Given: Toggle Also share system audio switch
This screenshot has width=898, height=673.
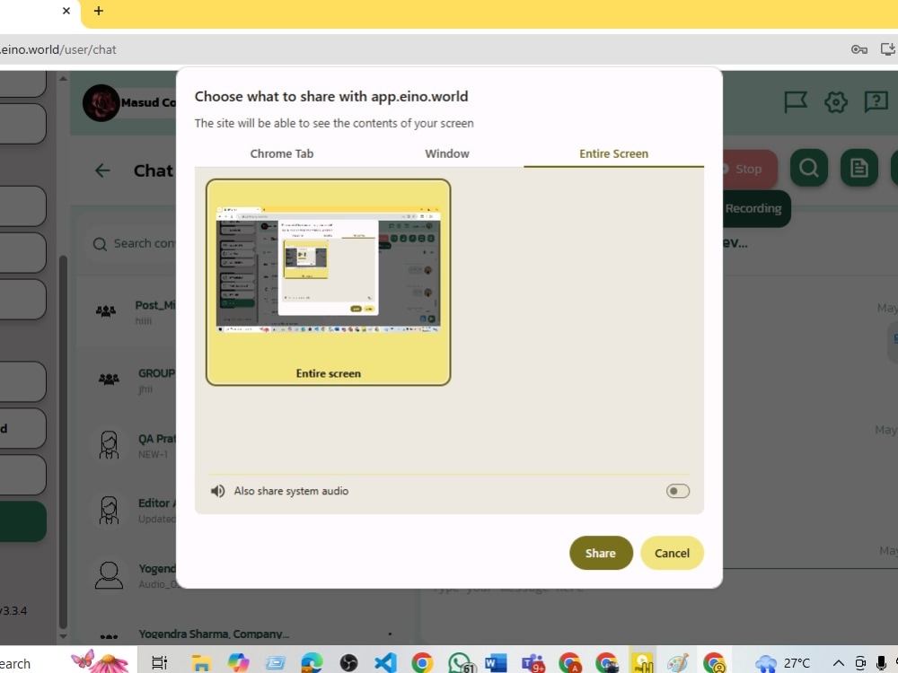Looking at the screenshot, I should point(677,491).
